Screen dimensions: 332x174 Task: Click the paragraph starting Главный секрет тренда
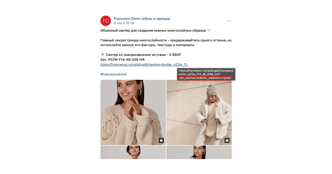[x=166, y=43]
